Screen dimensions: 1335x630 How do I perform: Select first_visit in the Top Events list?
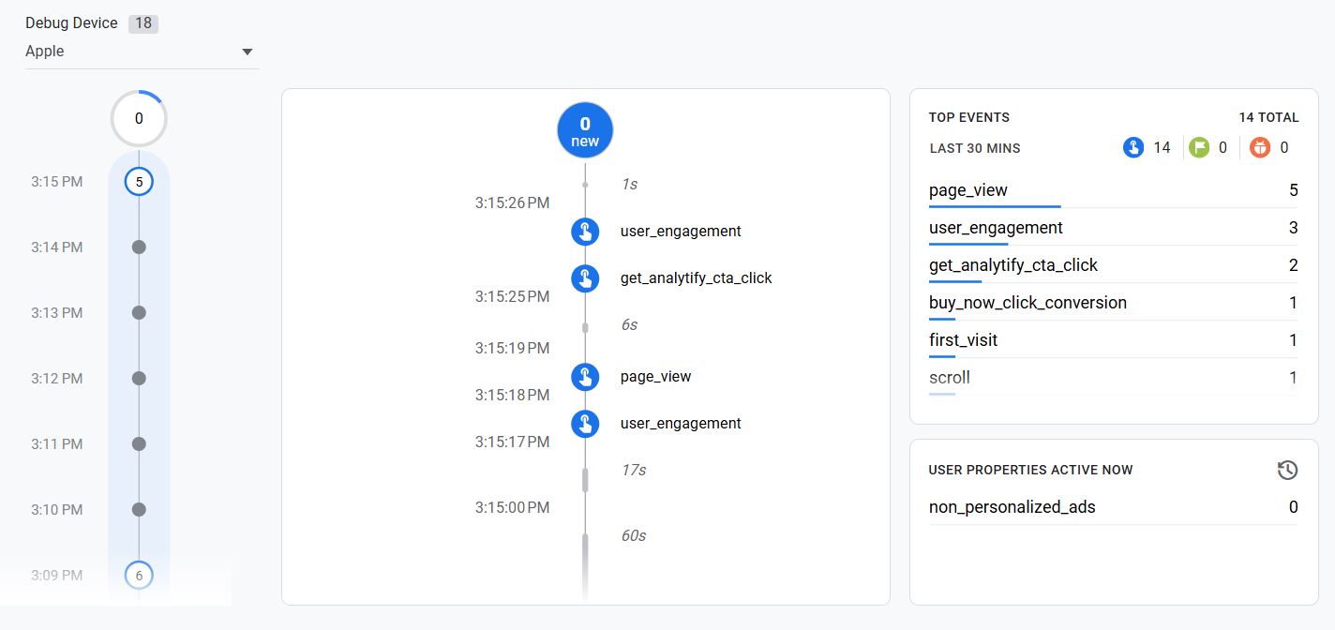(963, 340)
